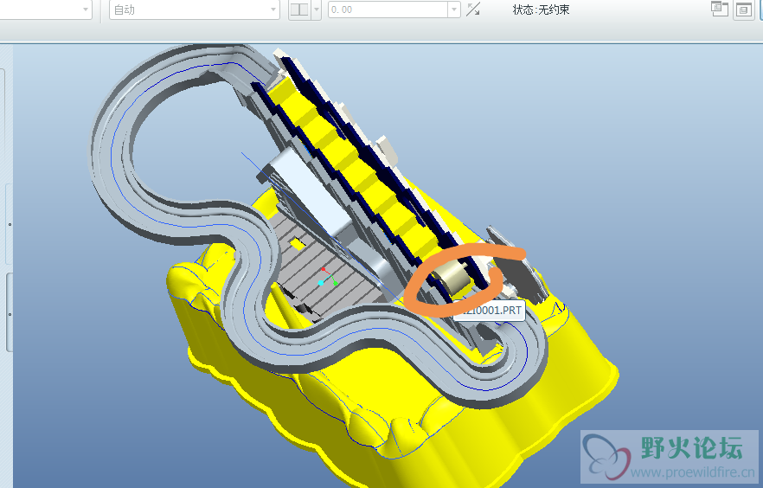Open the 0.00 offset value dropdown arrow
The height and width of the screenshot is (488, 763).
coord(454,10)
